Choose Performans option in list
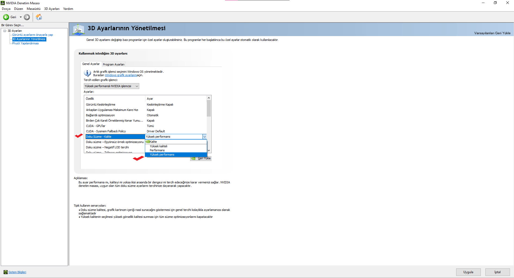Viewport: 514px width, 278px height. coord(176,150)
